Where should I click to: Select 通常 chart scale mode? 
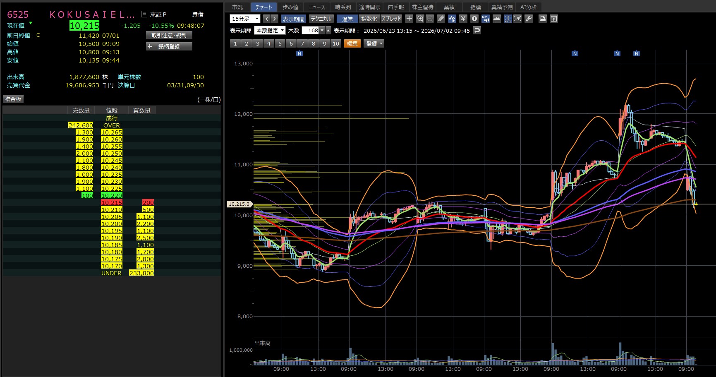point(347,19)
